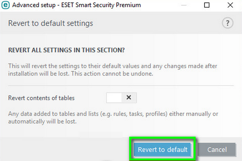Screen dimensions: 242x161
Task: Click the white half of the tables toggle
Action: (x=114, y=98)
